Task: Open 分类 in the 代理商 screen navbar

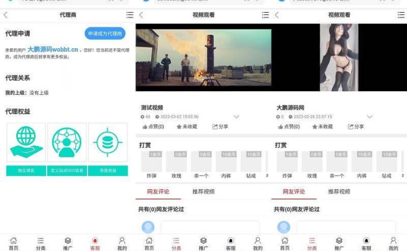Action: coord(40,244)
